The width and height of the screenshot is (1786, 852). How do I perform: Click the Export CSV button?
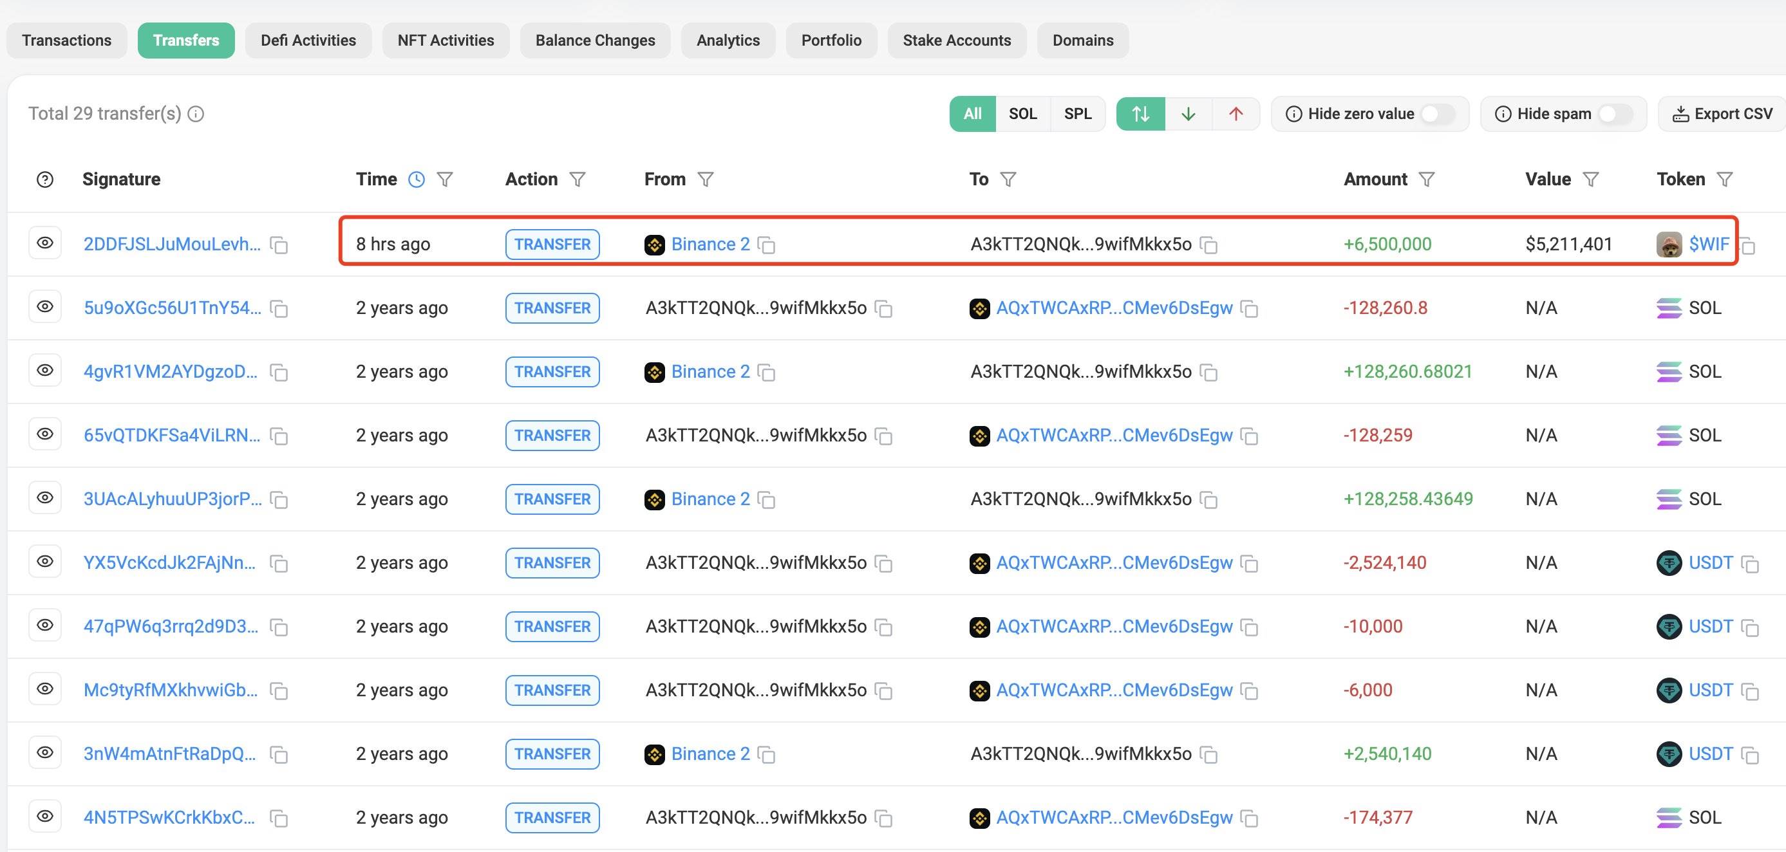coord(1722,114)
